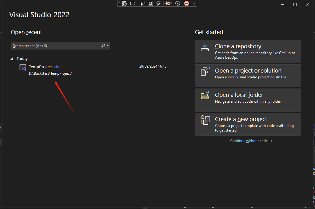Toggle Track Focused Element icon
Screen dimensions: 315x209
coord(158,3)
